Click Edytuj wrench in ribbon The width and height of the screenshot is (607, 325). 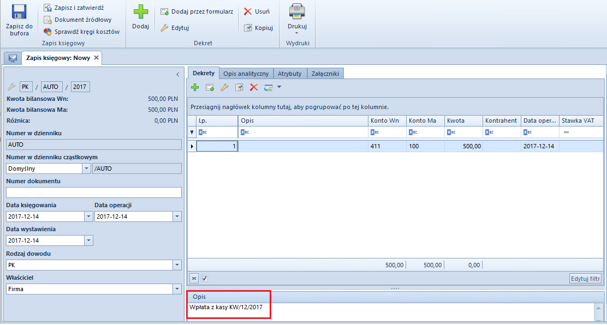(x=175, y=28)
